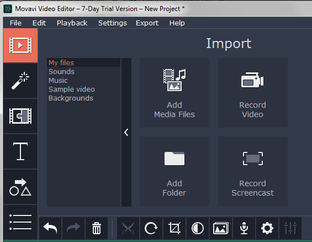Open the Help menu

pos(177,23)
